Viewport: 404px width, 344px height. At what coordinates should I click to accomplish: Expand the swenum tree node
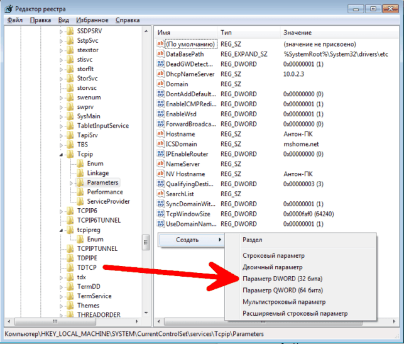point(61,97)
